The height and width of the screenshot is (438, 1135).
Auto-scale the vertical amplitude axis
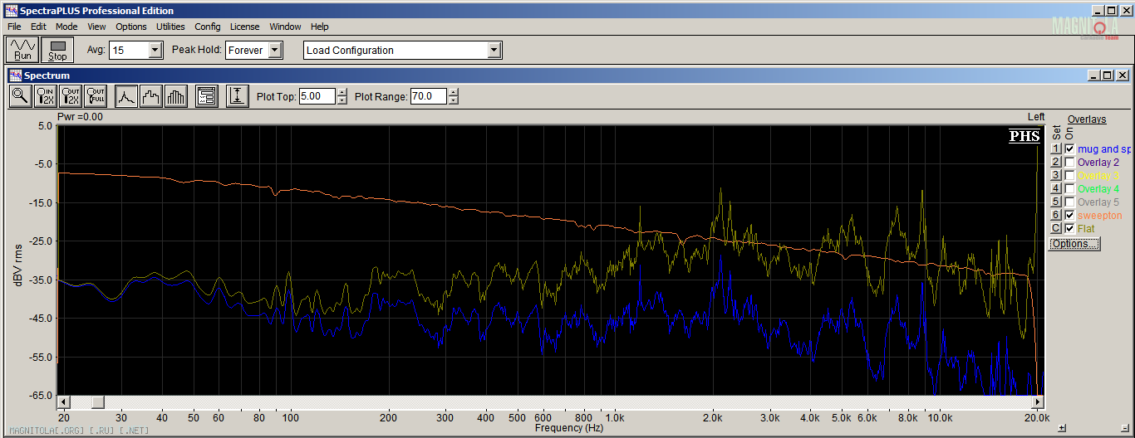click(238, 96)
